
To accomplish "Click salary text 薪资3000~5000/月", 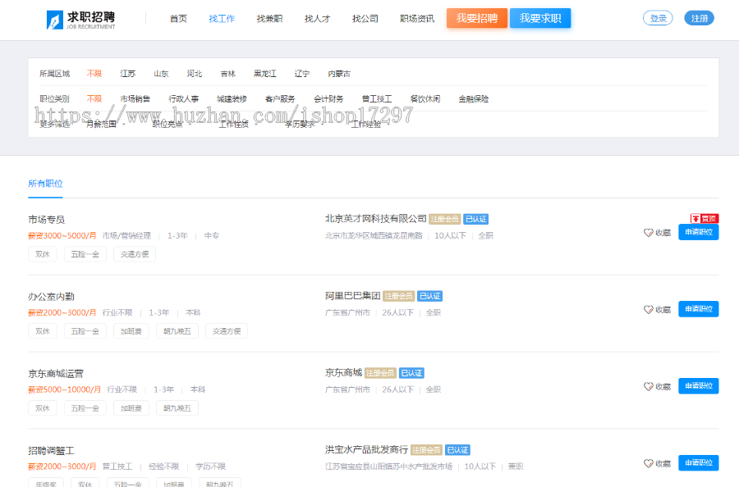I will pyautogui.click(x=62, y=235).
